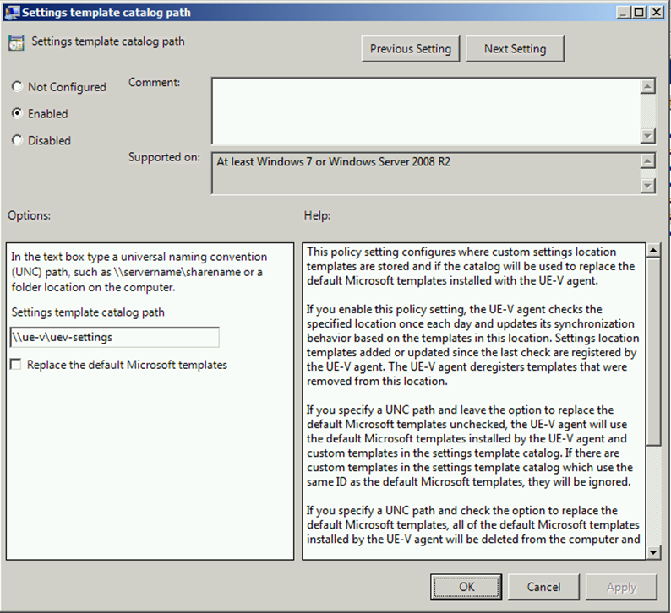Select the Not Configured radio button
671x613 pixels.
18,87
